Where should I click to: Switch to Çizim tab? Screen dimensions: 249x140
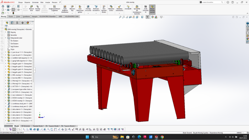[18, 16]
